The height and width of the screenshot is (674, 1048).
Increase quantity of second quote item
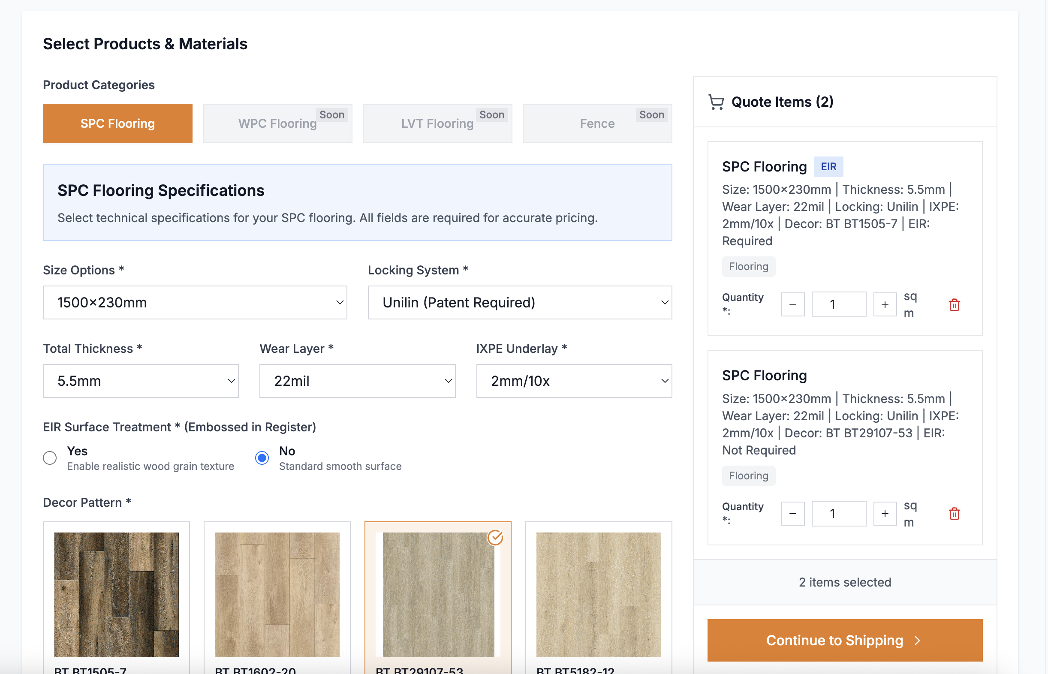pos(884,513)
